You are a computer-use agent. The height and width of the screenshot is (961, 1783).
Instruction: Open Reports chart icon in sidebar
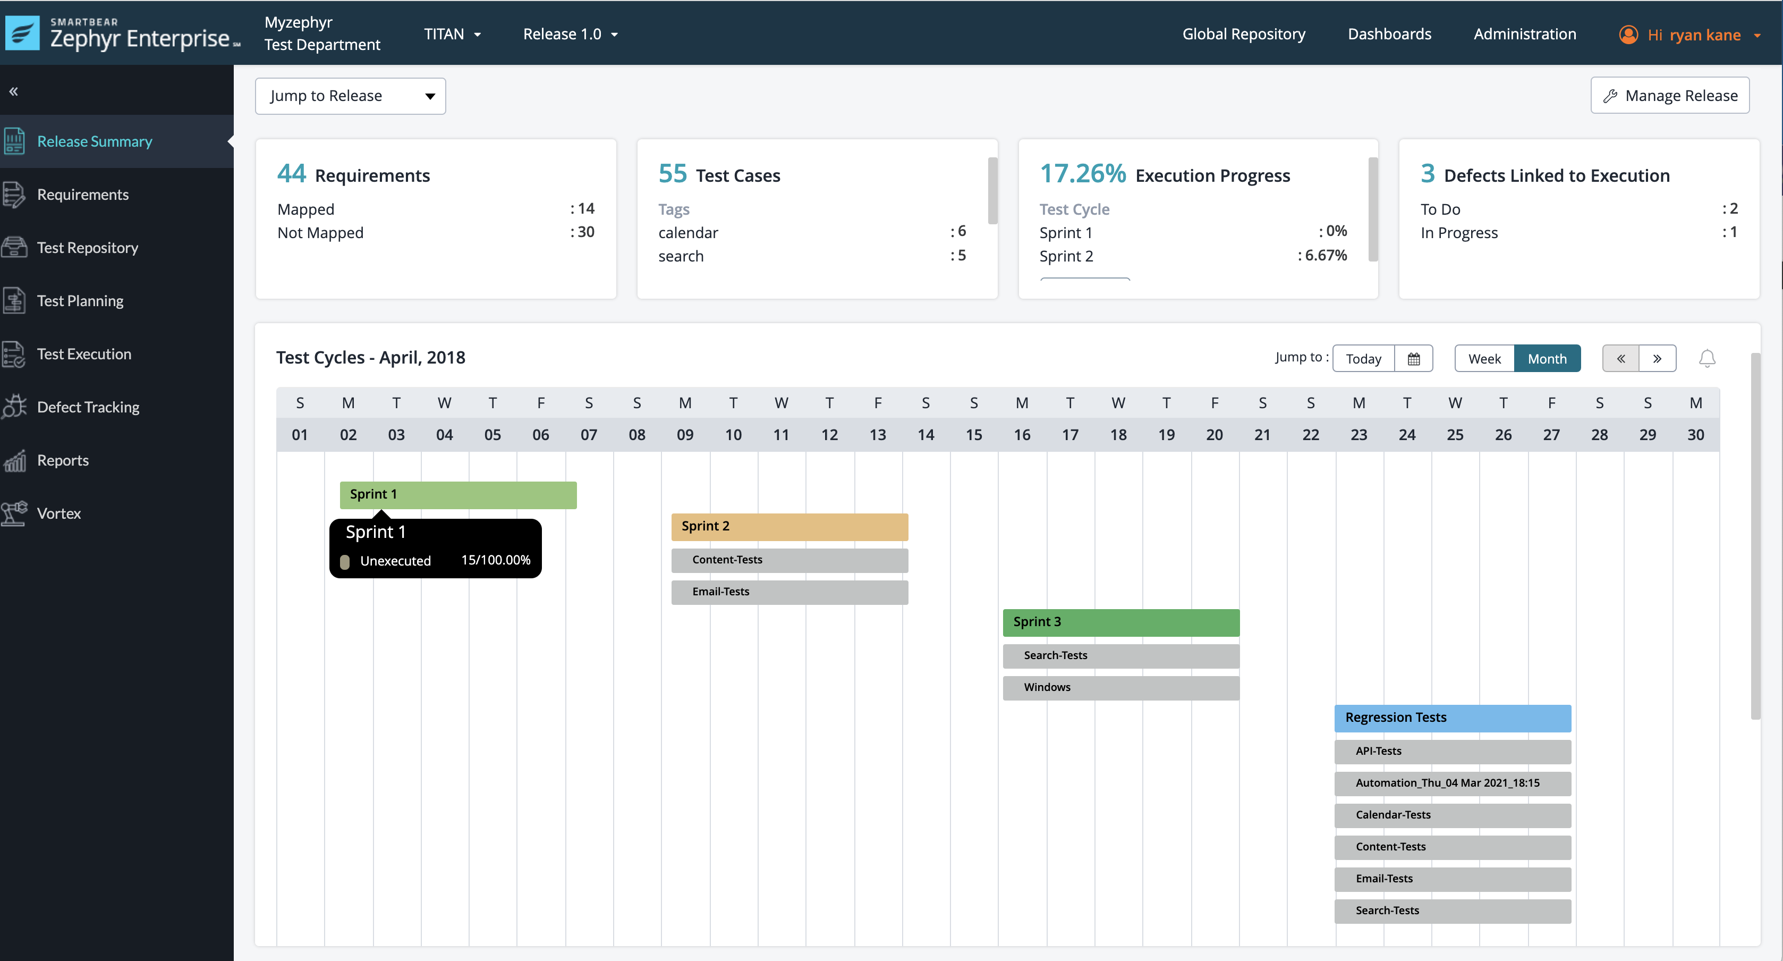[14, 460]
